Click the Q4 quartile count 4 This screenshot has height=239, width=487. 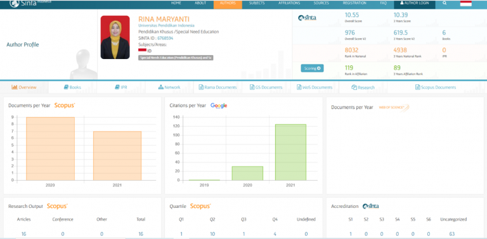tap(275, 234)
